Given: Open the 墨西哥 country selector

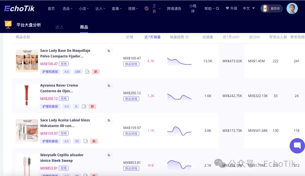Looking at the screenshot, I should 271,8.
